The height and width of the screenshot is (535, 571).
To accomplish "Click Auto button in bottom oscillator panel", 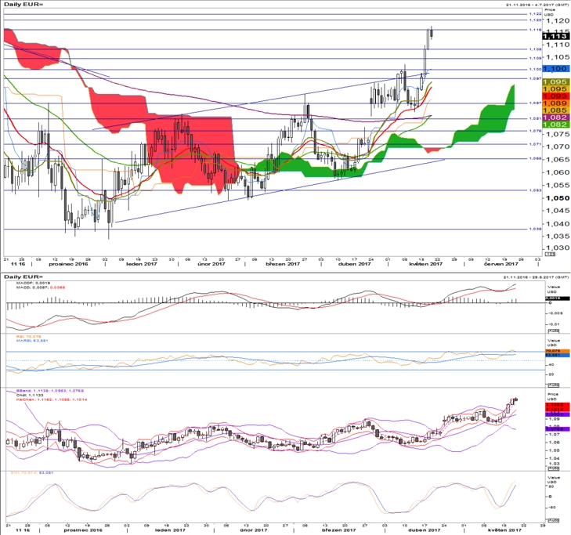I will [553, 520].
